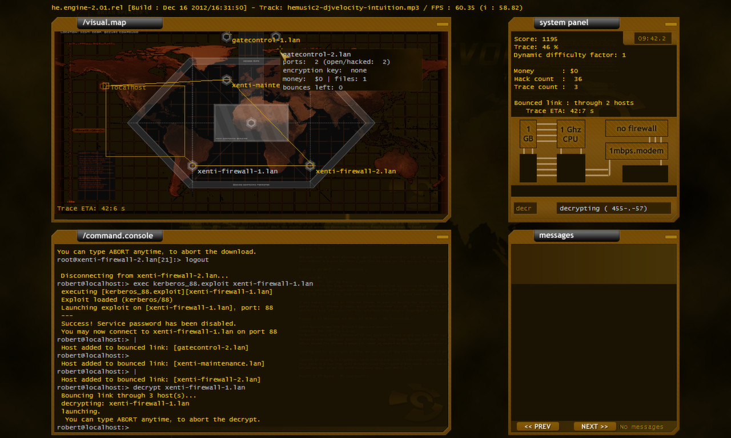Image resolution: width=731 pixels, height=438 pixels.
Task: Click the no firewall indicator box
Action: point(636,128)
